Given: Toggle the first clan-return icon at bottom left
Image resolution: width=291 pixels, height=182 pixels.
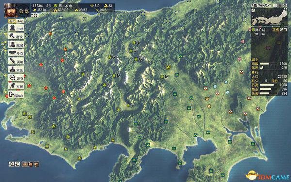Looking at the screenshot, I should pos(11,164).
